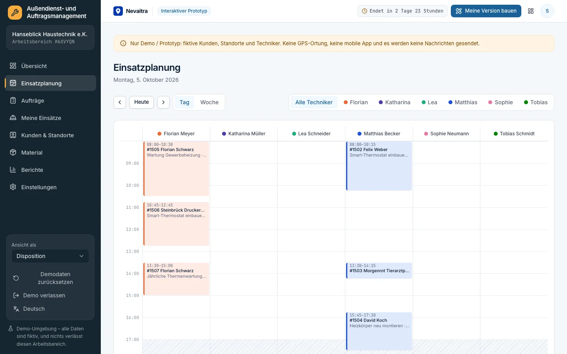Click the Material box icon
This screenshot has width=567, height=354.
click(13, 152)
